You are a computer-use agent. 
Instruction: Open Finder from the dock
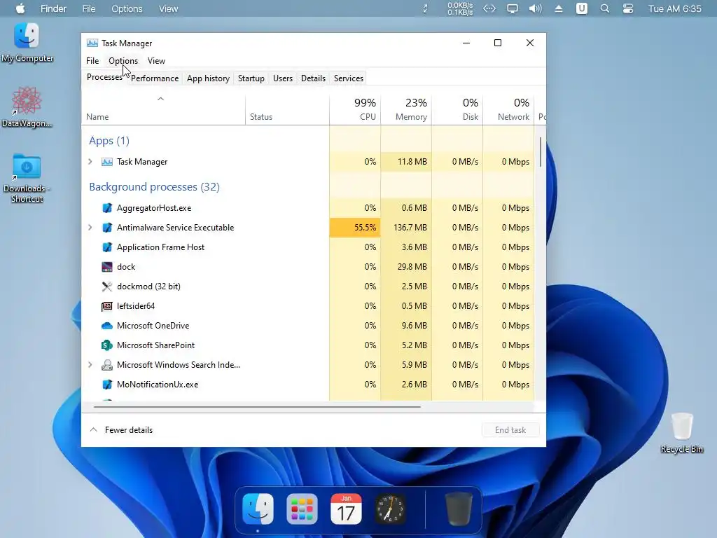(258, 509)
